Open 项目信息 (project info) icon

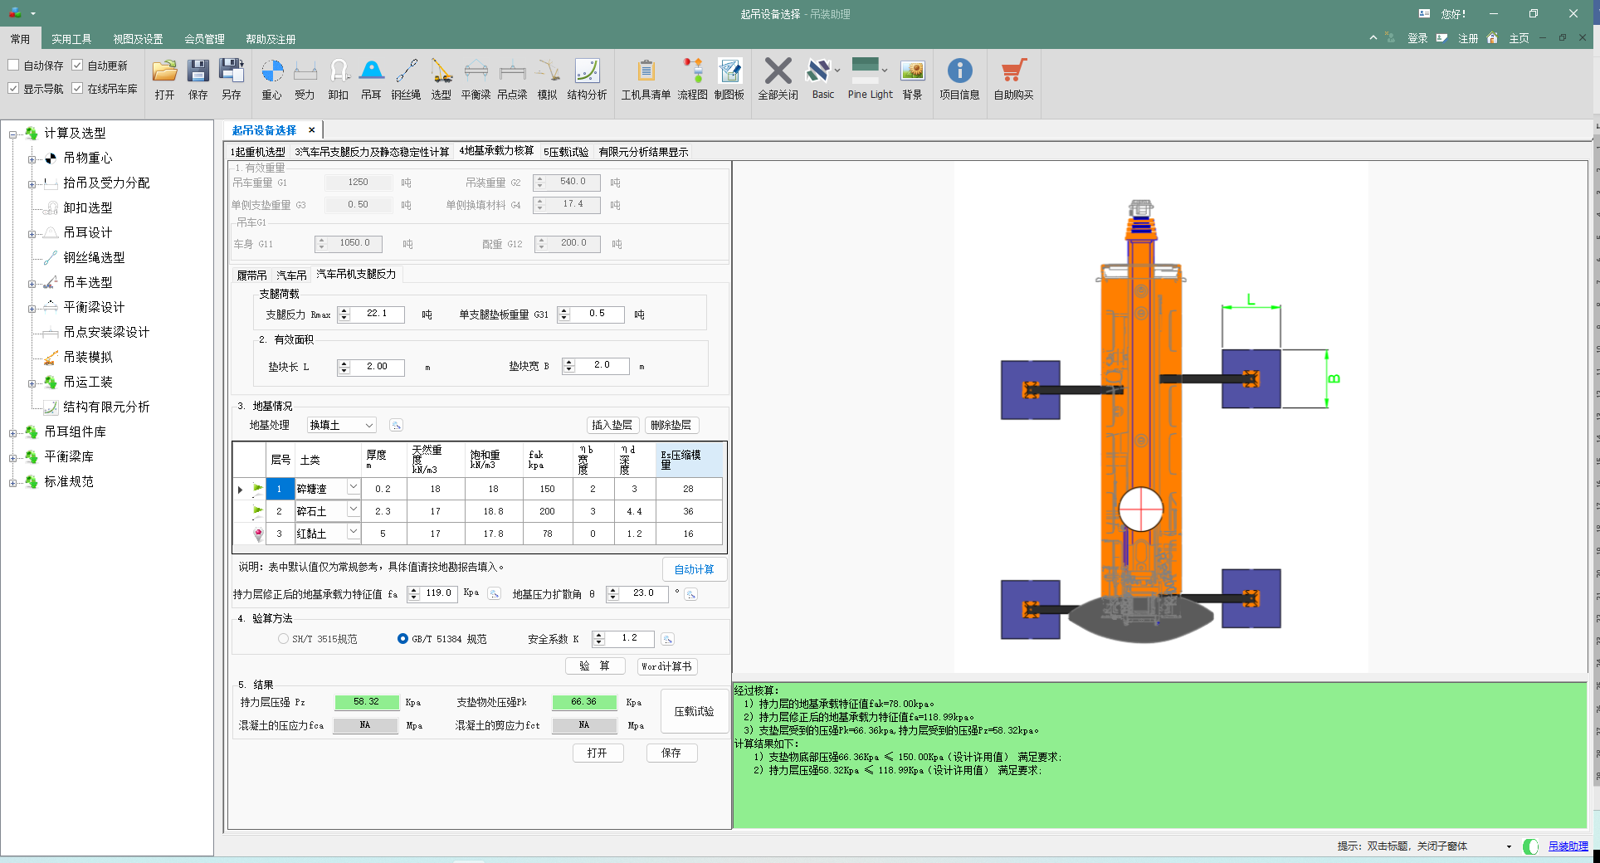coord(959,71)
